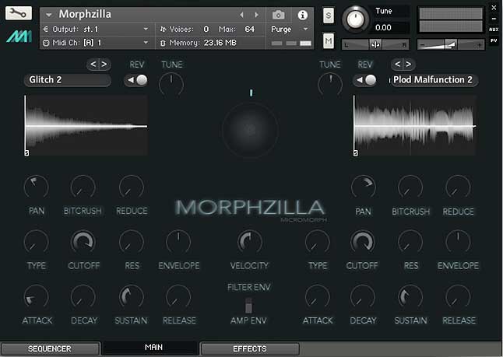Click the right layer PAN knob
503x357 pixels.
point(363,187)
